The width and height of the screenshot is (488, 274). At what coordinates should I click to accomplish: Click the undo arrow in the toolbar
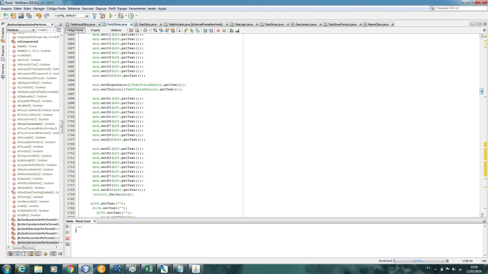click(x=39, y=16)
